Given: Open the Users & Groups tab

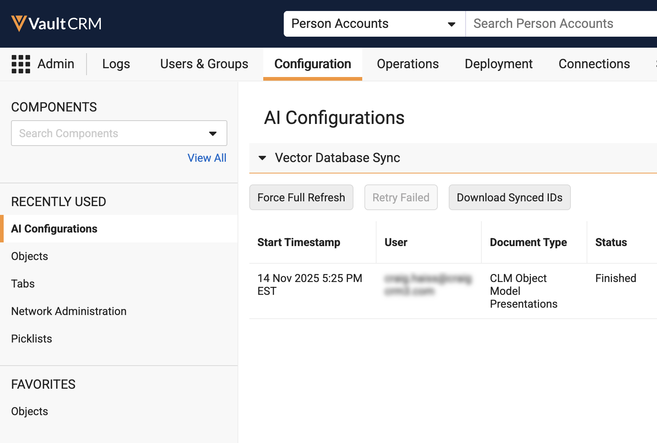Looking at the screenshot, I should [x=204, y=64].
